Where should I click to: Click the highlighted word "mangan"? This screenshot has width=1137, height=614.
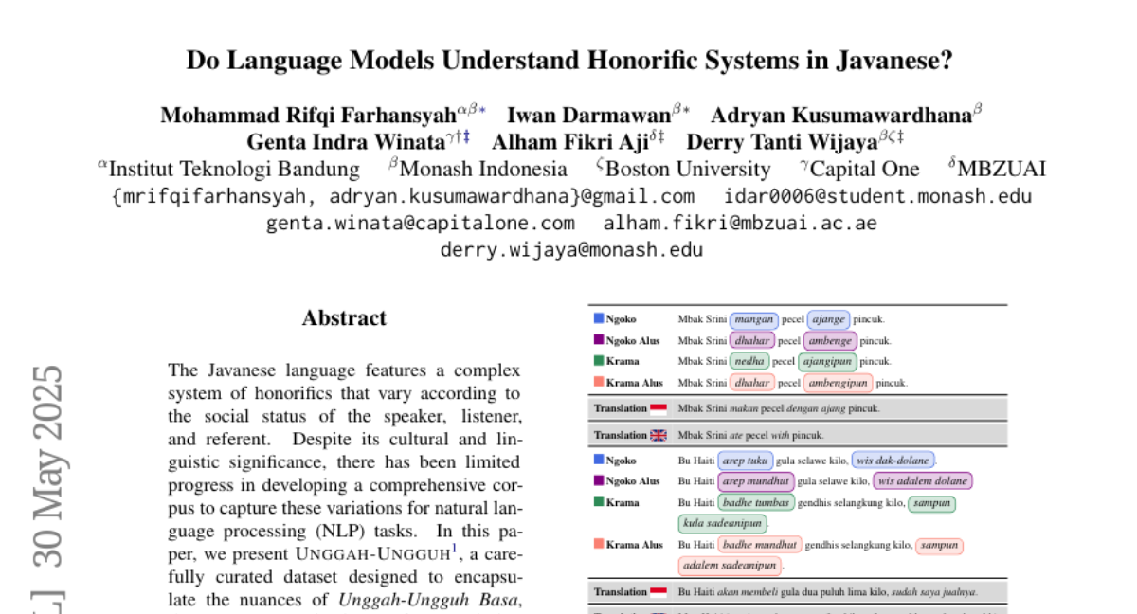(x=754, y=320)
